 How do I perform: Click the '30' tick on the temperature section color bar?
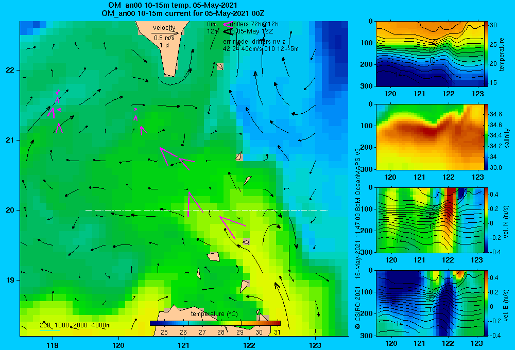493,25
